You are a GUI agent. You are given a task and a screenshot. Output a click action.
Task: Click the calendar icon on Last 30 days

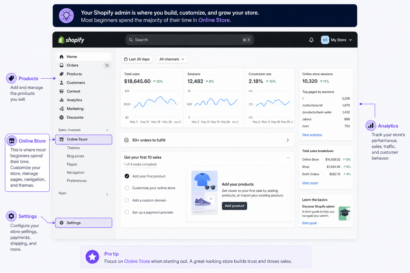point(126,59)
